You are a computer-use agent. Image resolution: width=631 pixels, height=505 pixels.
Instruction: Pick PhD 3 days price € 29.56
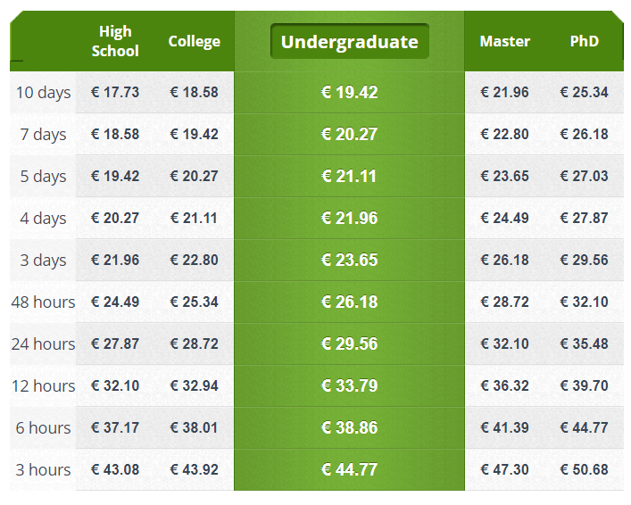click(584, 260)
